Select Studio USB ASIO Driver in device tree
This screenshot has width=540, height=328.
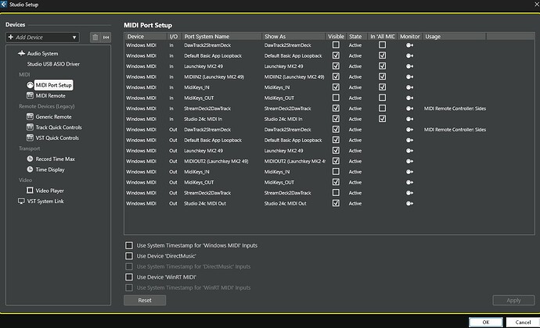coord(53,64)
